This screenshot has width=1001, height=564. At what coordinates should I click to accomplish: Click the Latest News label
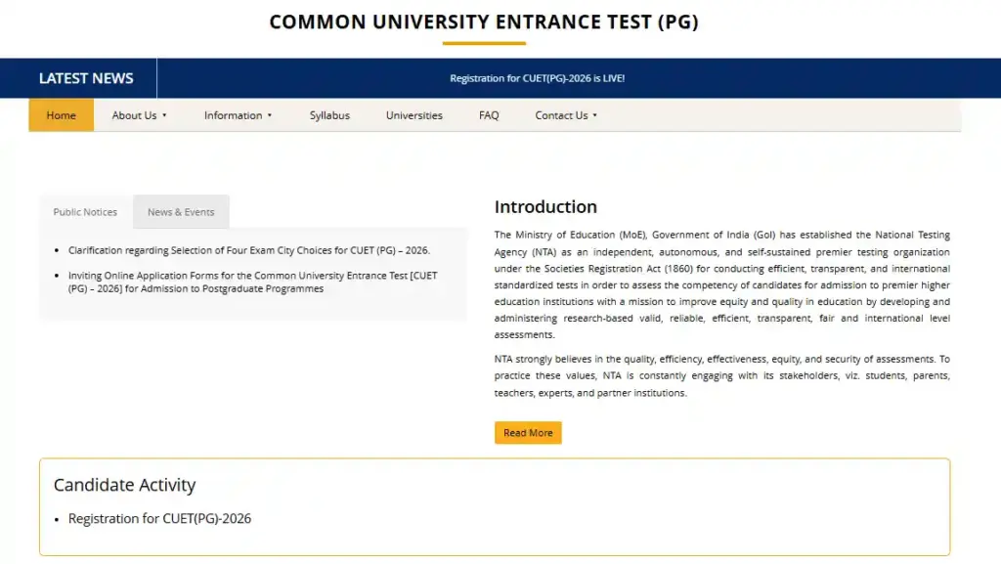[x=85, y=77]
